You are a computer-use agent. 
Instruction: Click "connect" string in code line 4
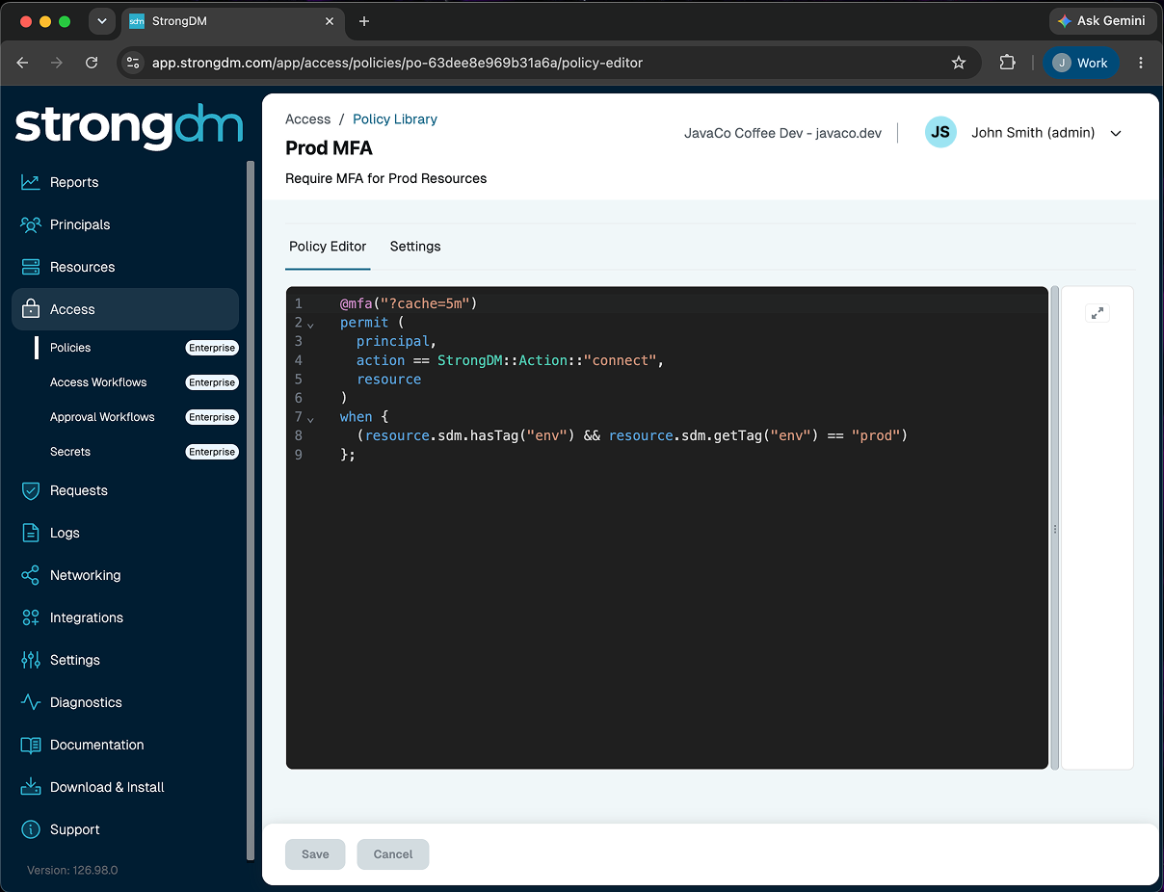click(620, 360)
